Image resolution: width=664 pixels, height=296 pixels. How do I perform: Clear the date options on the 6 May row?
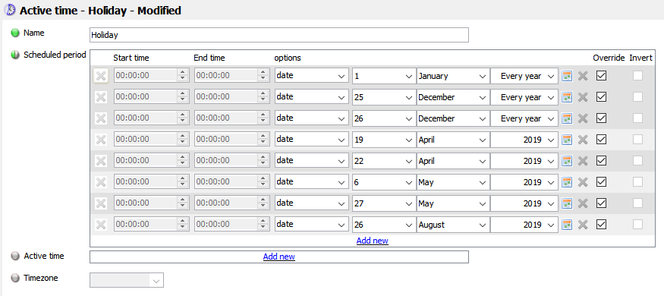[x=583, y=182]
